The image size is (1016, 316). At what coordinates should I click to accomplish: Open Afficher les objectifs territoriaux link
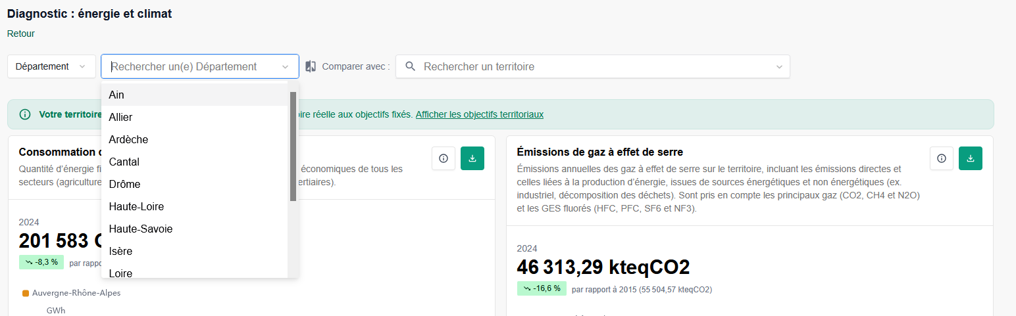coord(480,114)
